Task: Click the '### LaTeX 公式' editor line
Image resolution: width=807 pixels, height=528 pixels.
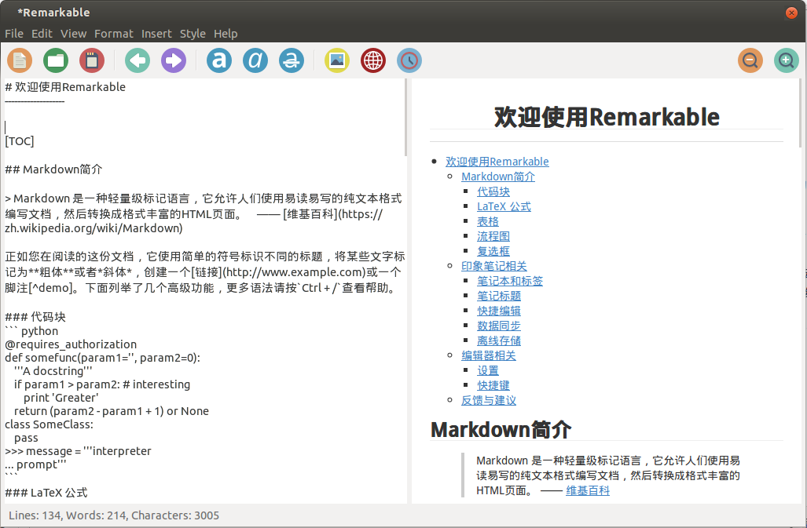Action: coord(46,493)
